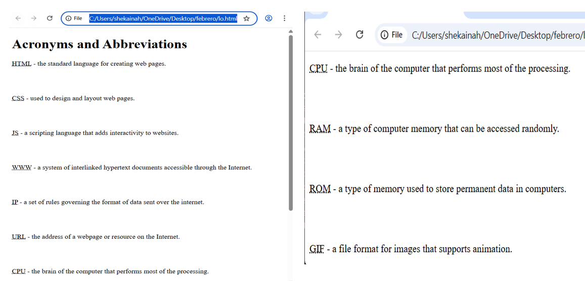Click the HTML abbreviation

[21, 64]
